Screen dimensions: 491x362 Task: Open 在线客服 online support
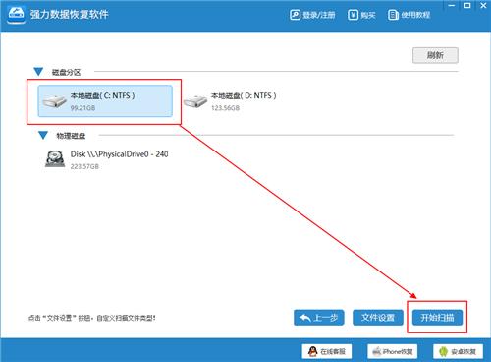coord(327,351)
